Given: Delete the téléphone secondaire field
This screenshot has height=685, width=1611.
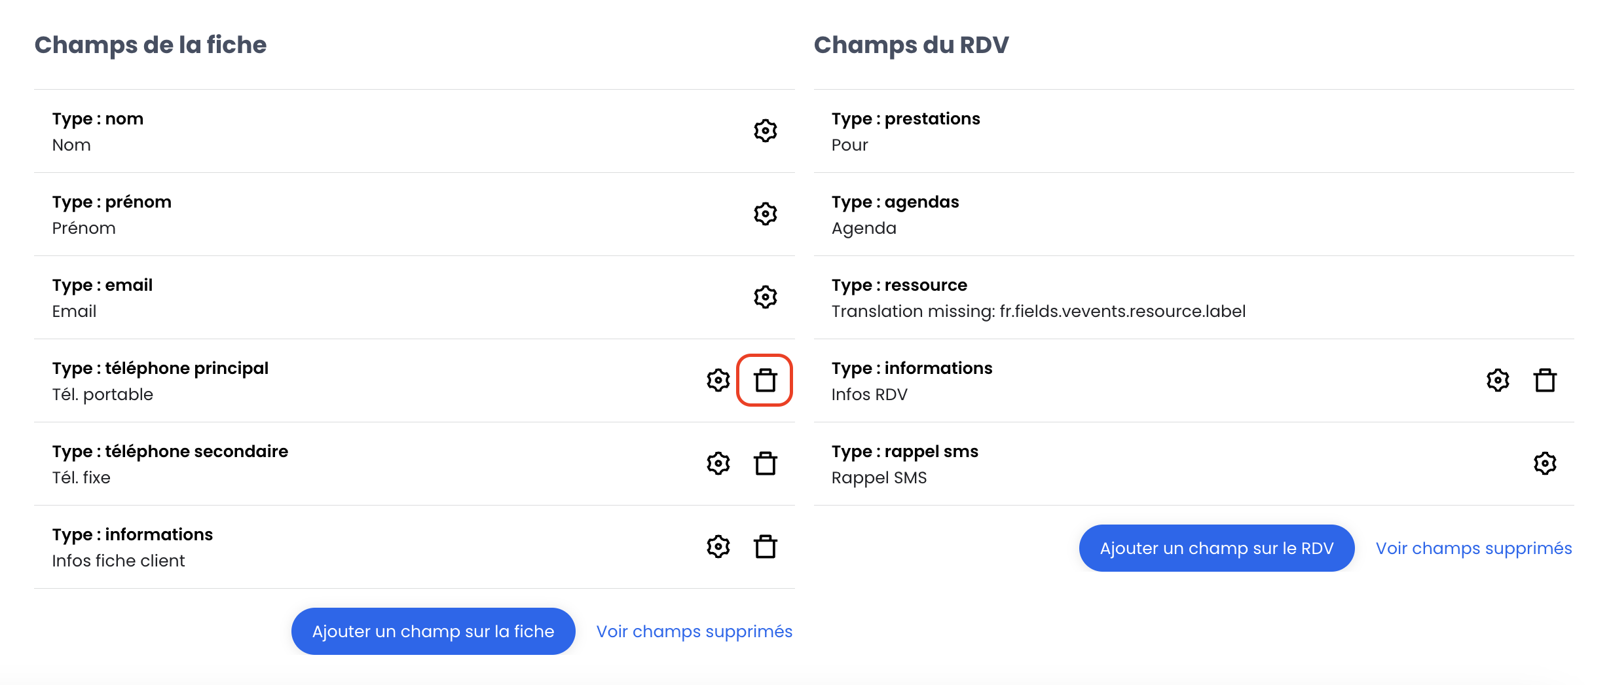Looking at the screenshot, I should coord(765,464).
